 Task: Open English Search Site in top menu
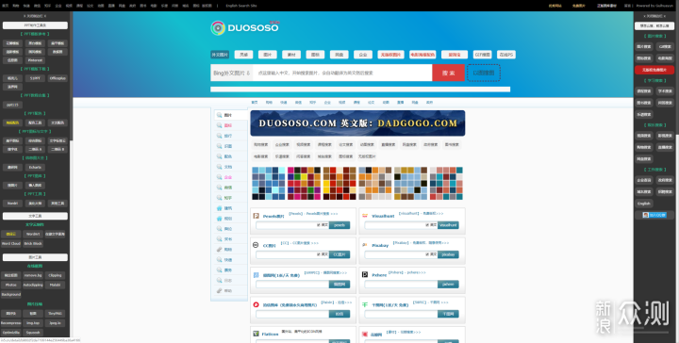[x=241, y=6]
